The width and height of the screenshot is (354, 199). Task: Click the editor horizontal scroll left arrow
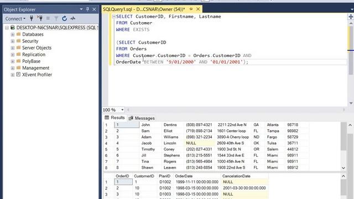(x=128, y=110)
